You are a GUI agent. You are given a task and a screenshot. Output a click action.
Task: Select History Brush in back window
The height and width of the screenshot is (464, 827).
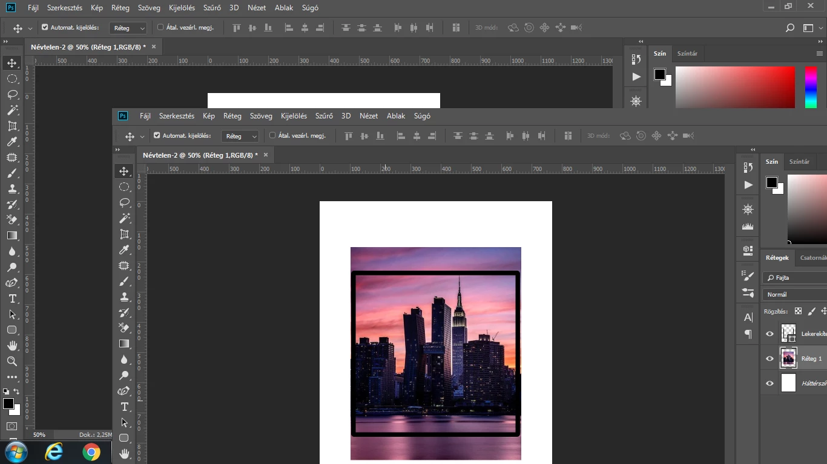click(x=12, y=204)
